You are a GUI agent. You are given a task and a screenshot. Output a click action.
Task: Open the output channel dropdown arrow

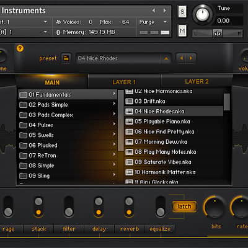[x=45, y=22]
